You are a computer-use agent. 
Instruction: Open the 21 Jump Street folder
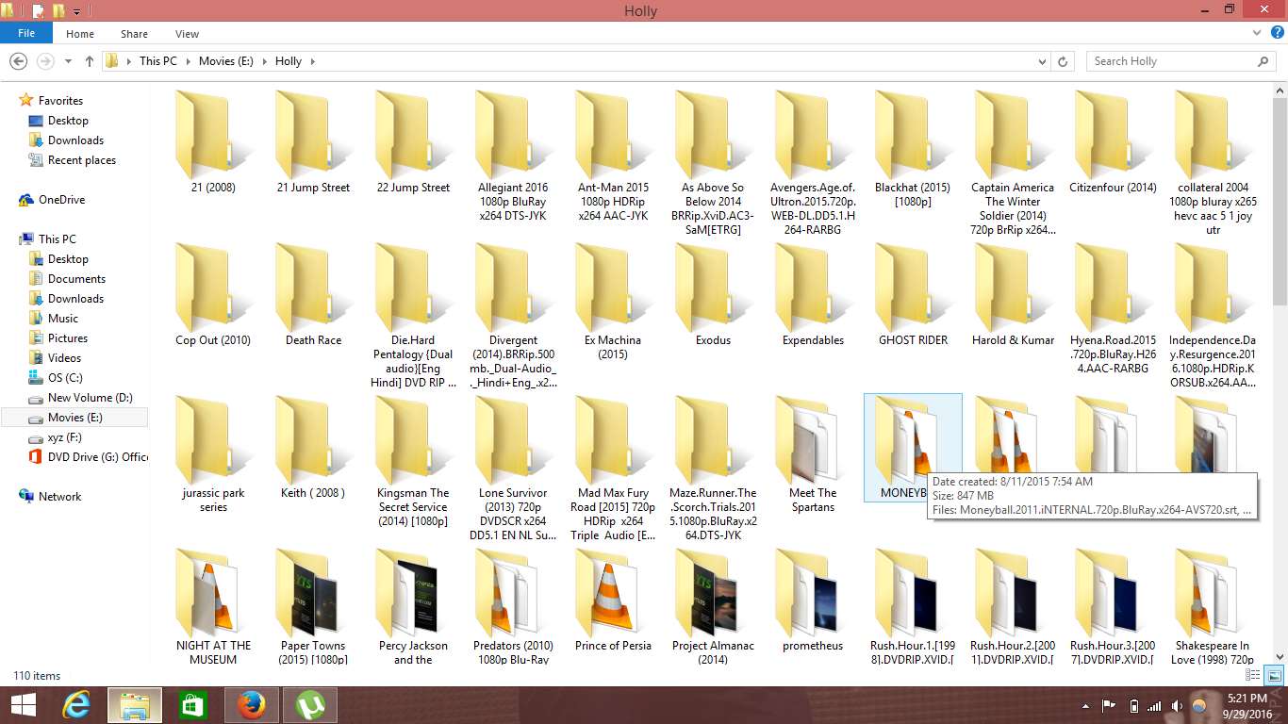point(313,141)
